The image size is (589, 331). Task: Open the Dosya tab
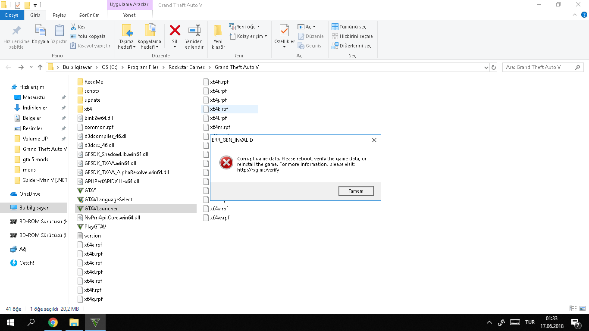coord(12,15)
